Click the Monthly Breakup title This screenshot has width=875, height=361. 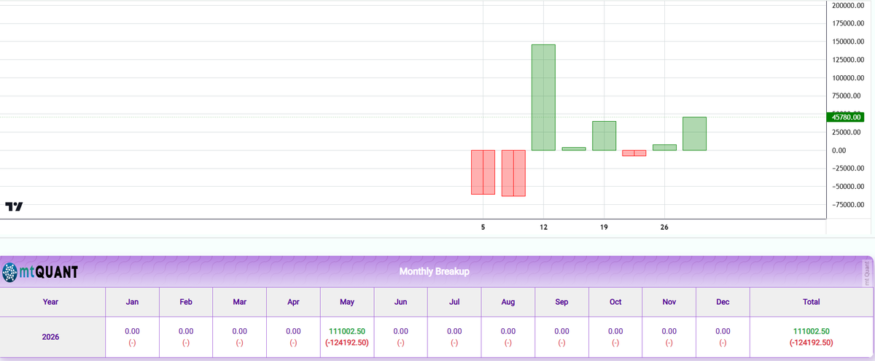[435, 271]
